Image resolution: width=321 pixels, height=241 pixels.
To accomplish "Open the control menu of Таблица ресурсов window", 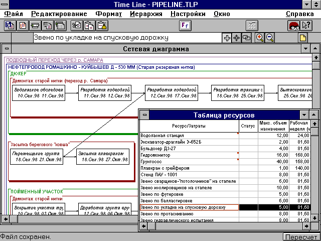I will [x=144, y=114].
